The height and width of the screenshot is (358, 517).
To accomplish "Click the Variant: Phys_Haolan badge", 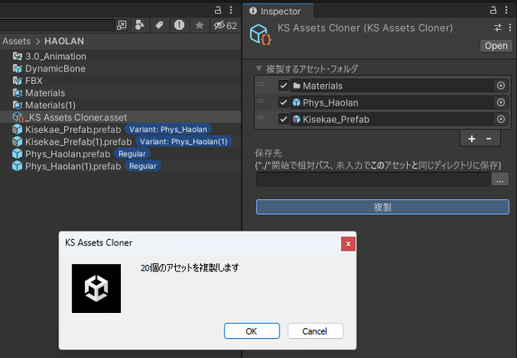I will pos(168,129).
